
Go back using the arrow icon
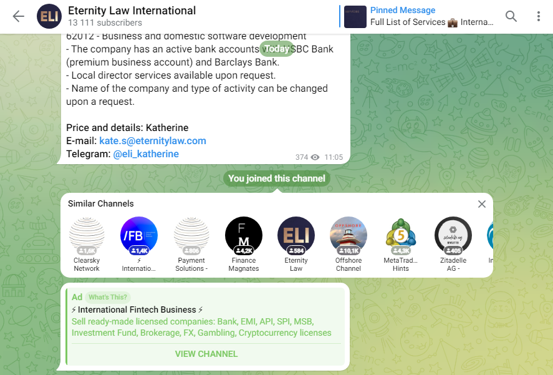(x=18, y=16)
